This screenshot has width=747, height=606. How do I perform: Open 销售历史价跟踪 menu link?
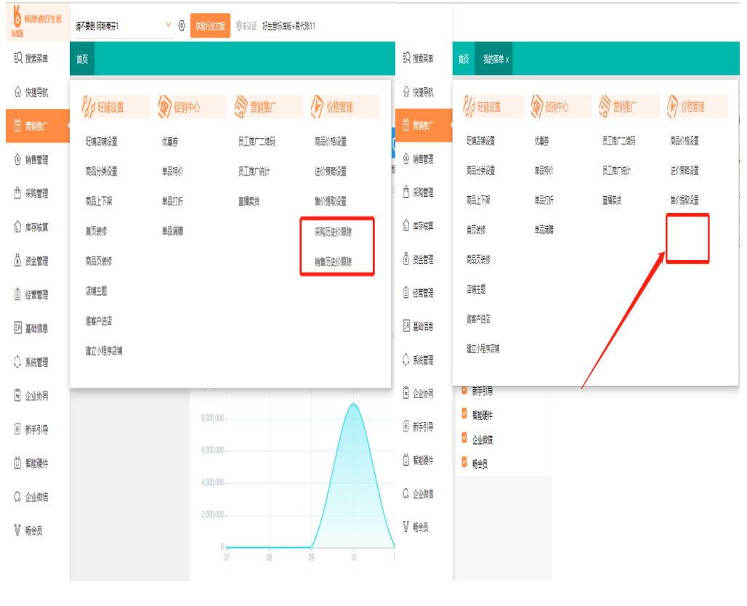click(333, 262)
